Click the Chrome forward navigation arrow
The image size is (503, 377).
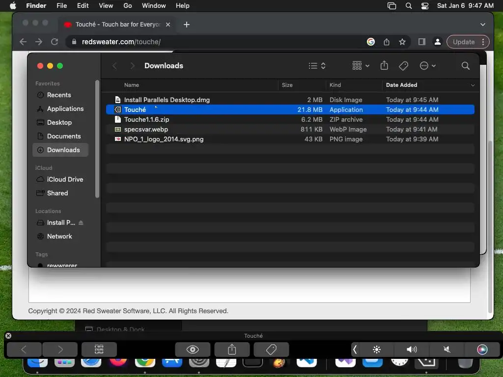[x=39, y=42]
